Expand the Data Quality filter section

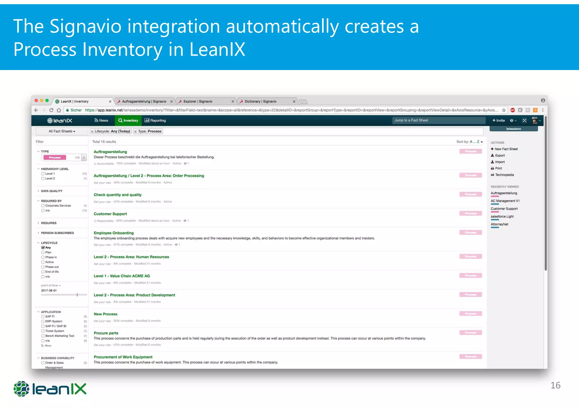(50, 191)
